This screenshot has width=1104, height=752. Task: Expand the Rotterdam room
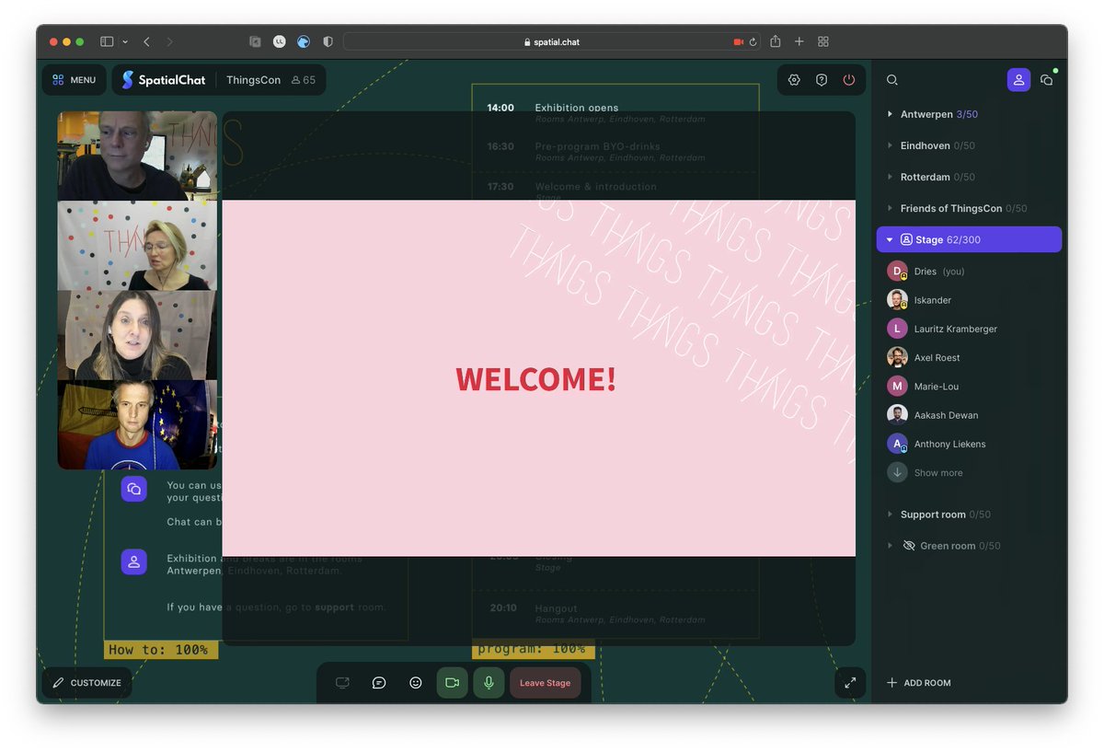pos(890,177)
